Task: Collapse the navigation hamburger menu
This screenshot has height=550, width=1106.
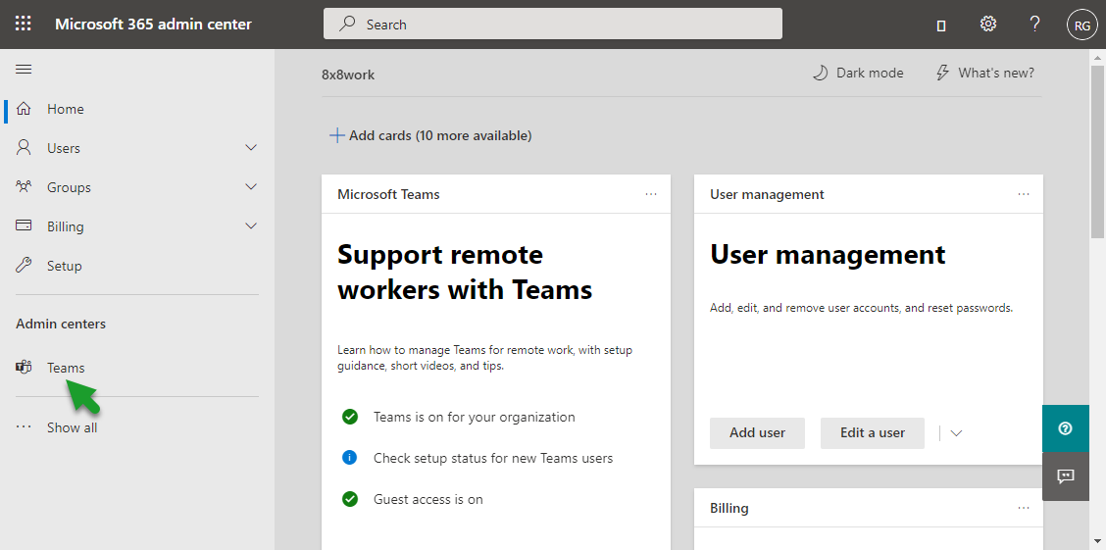Action: point(24,69)
